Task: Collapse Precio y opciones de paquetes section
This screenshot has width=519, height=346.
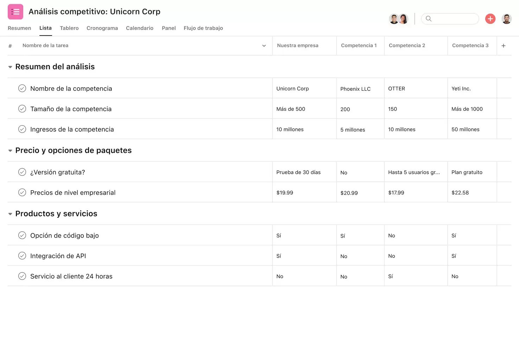Action: [x=10, y=150]
